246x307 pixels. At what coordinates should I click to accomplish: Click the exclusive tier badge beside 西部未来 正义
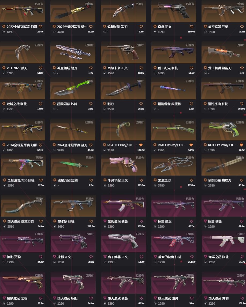(x=105, y=68)
